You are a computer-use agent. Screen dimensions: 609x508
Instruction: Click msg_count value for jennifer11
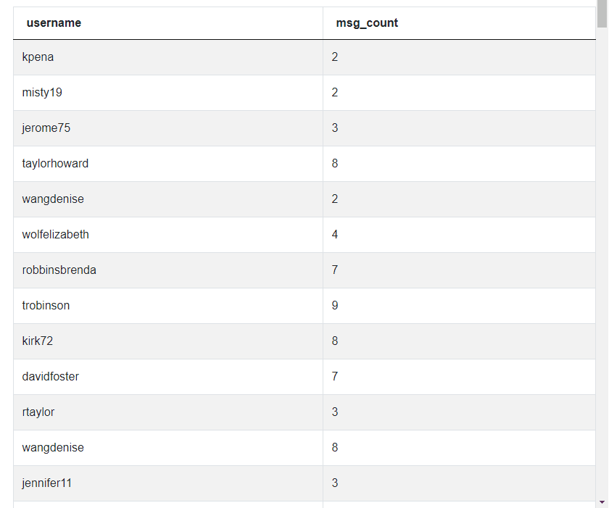pyautogui.click(x=460, y=483)
